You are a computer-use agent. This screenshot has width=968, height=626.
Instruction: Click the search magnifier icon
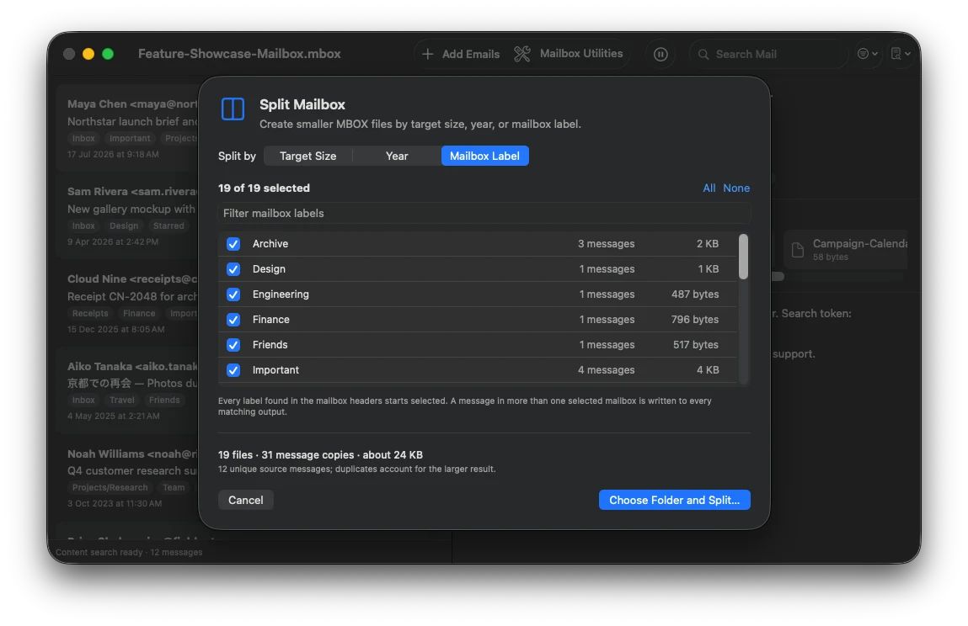[703, 55]
